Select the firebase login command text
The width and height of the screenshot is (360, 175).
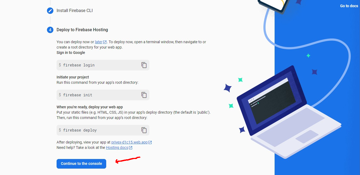pyautogui.click(x=79, y=65)
